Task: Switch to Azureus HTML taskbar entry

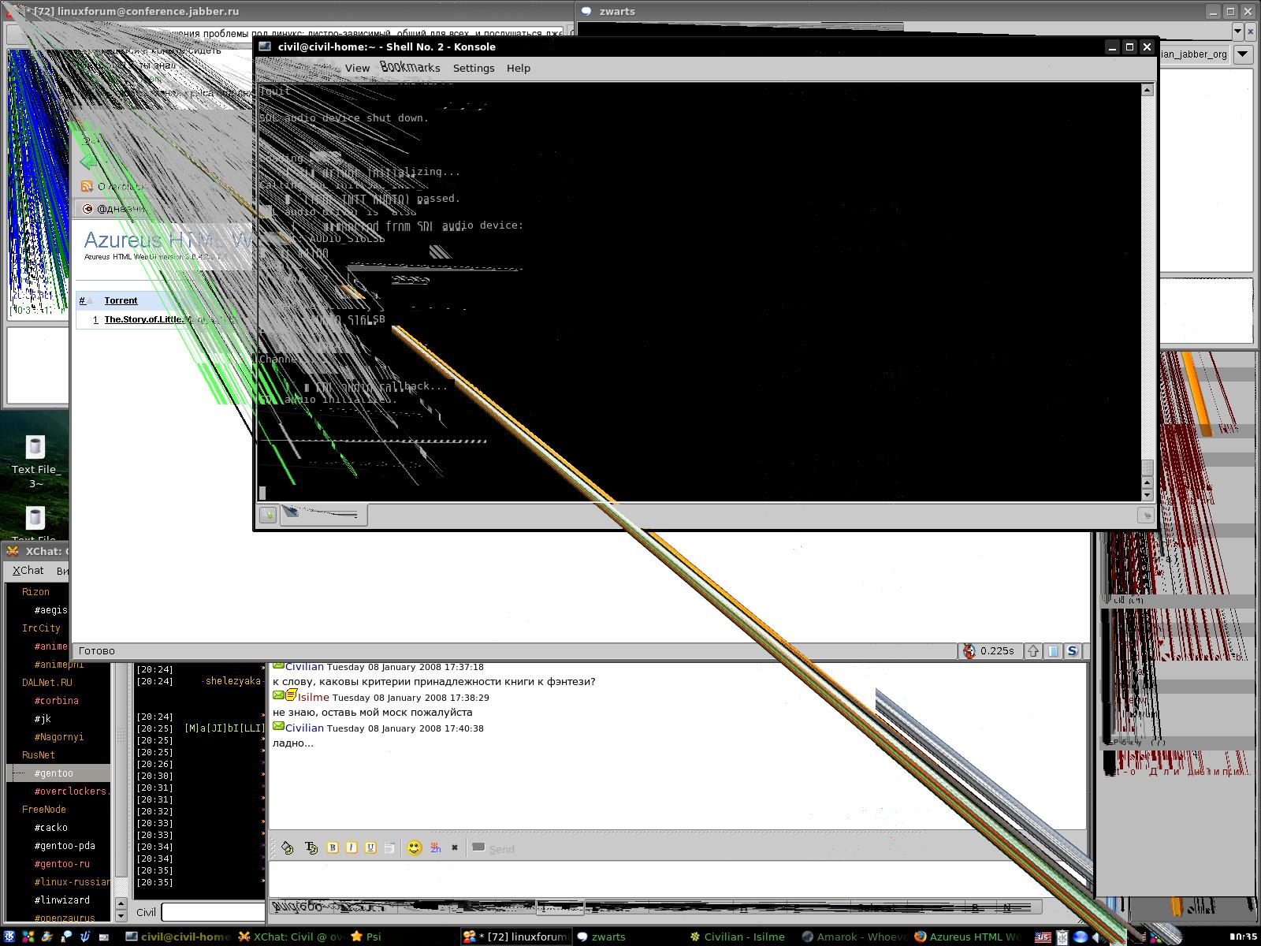Action: pos(966,937)
